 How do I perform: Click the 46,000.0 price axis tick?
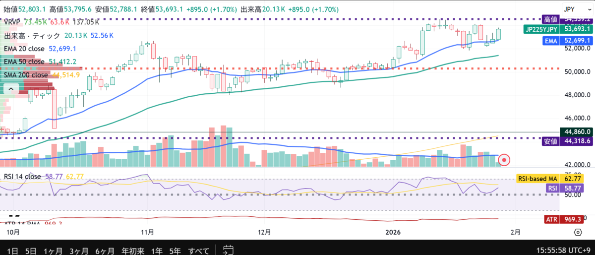(x=577, y=118)
